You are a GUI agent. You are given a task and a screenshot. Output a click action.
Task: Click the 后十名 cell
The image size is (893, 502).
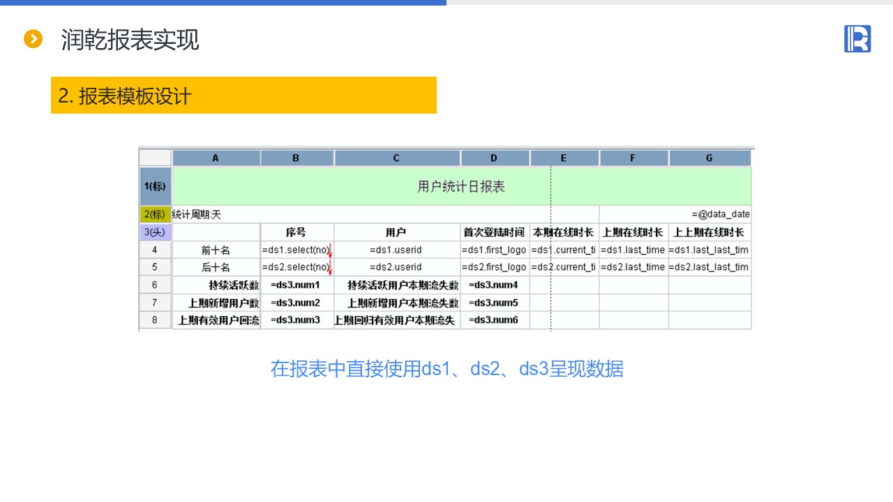point(216,267)
